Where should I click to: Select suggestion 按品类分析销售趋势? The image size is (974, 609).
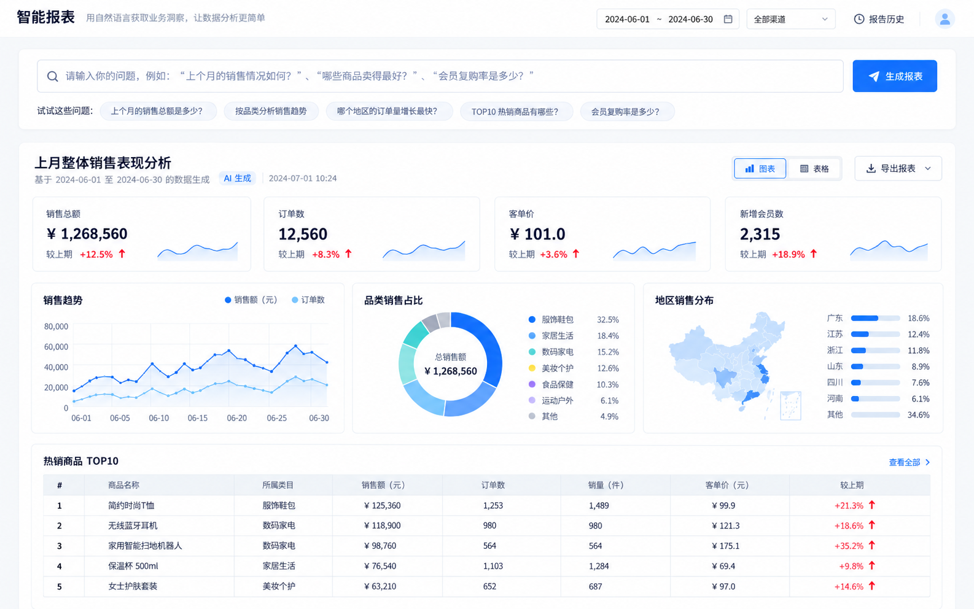(271, 111)
